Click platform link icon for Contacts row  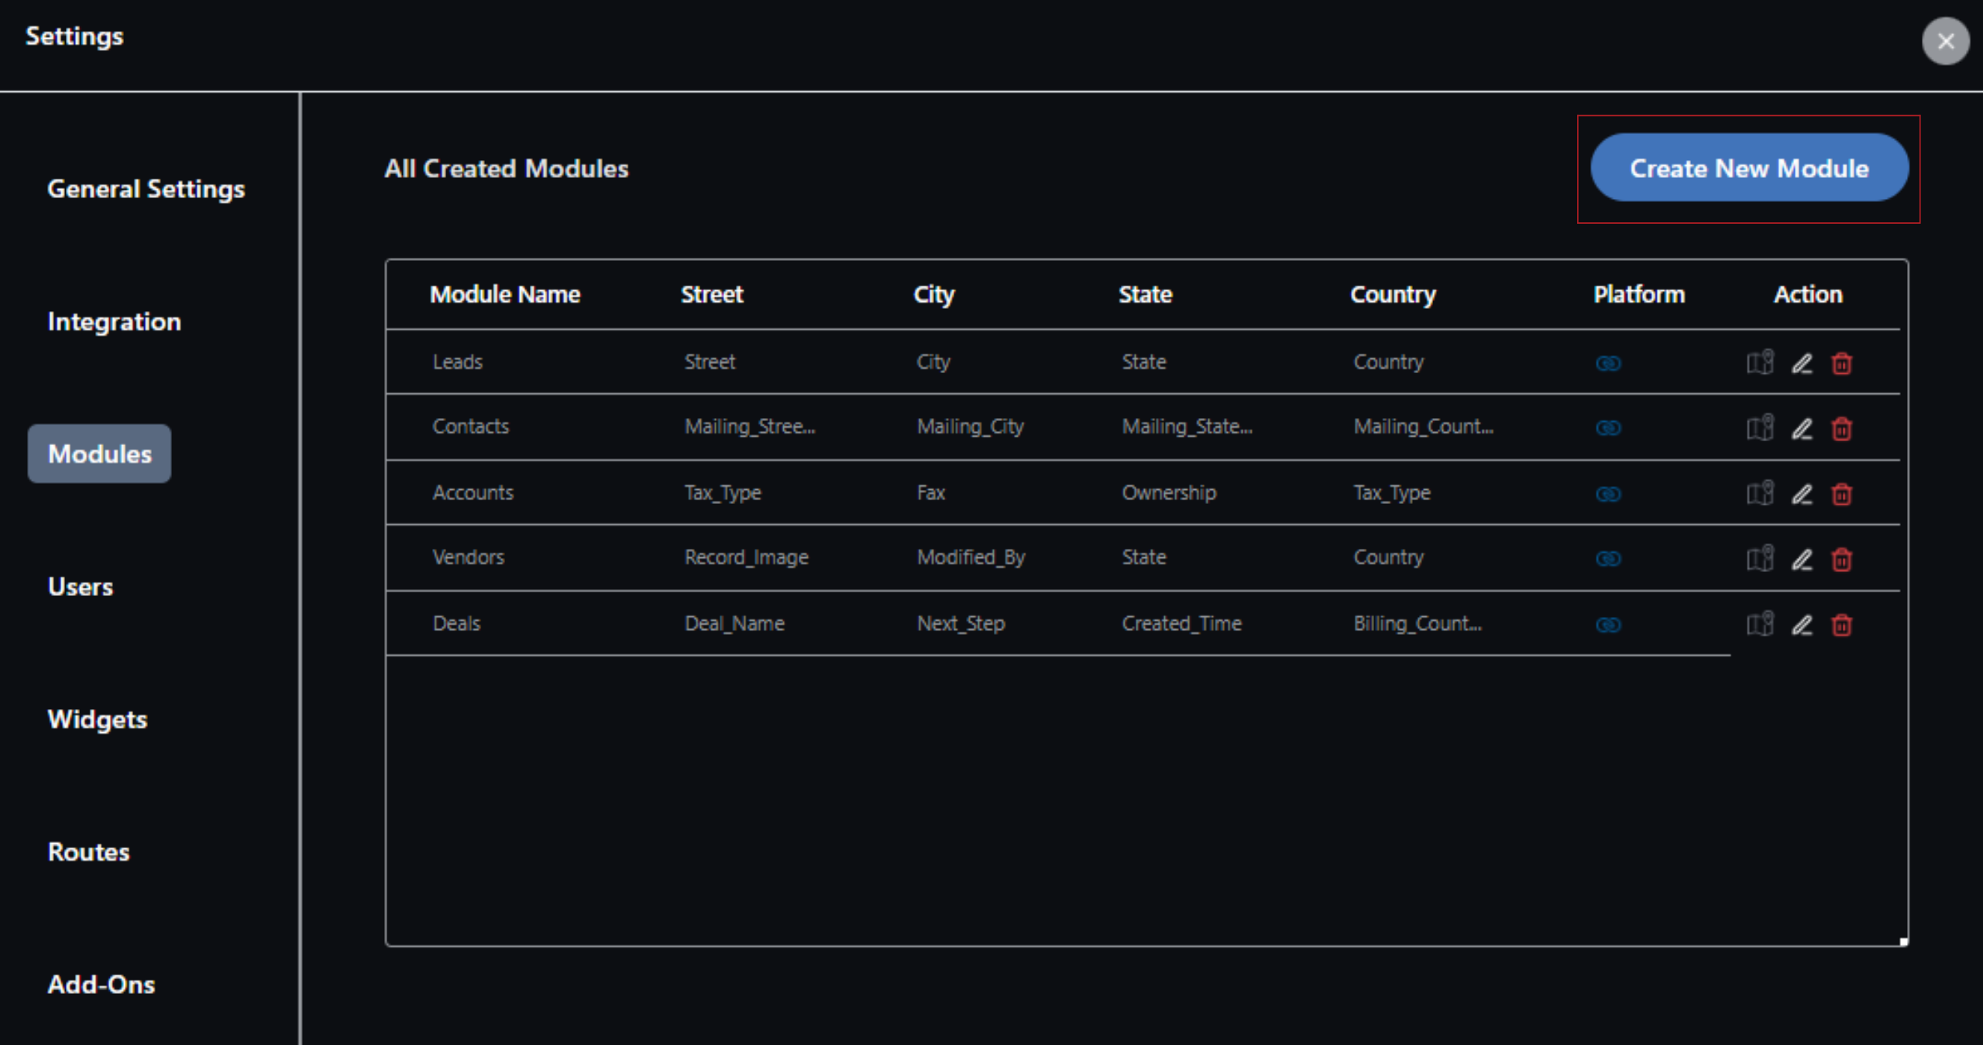click(x=1608, y=428)
